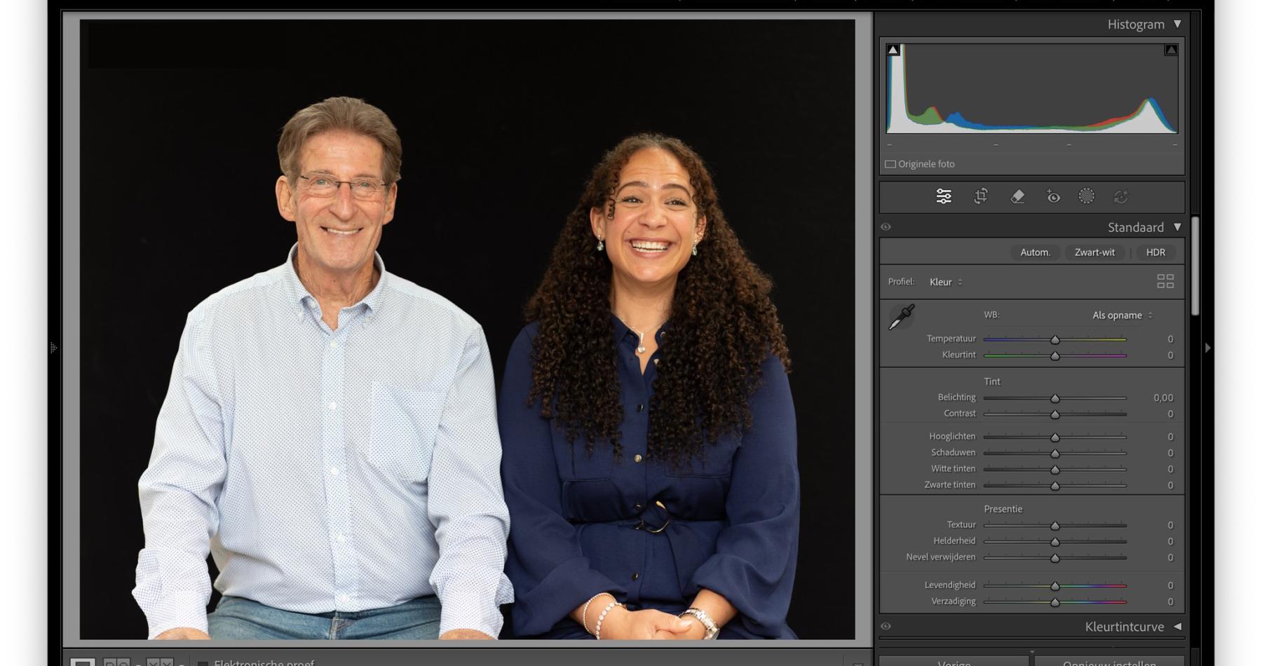Select the Red Eye correction tool
1262x666 pixels.
coord(1052,196)
